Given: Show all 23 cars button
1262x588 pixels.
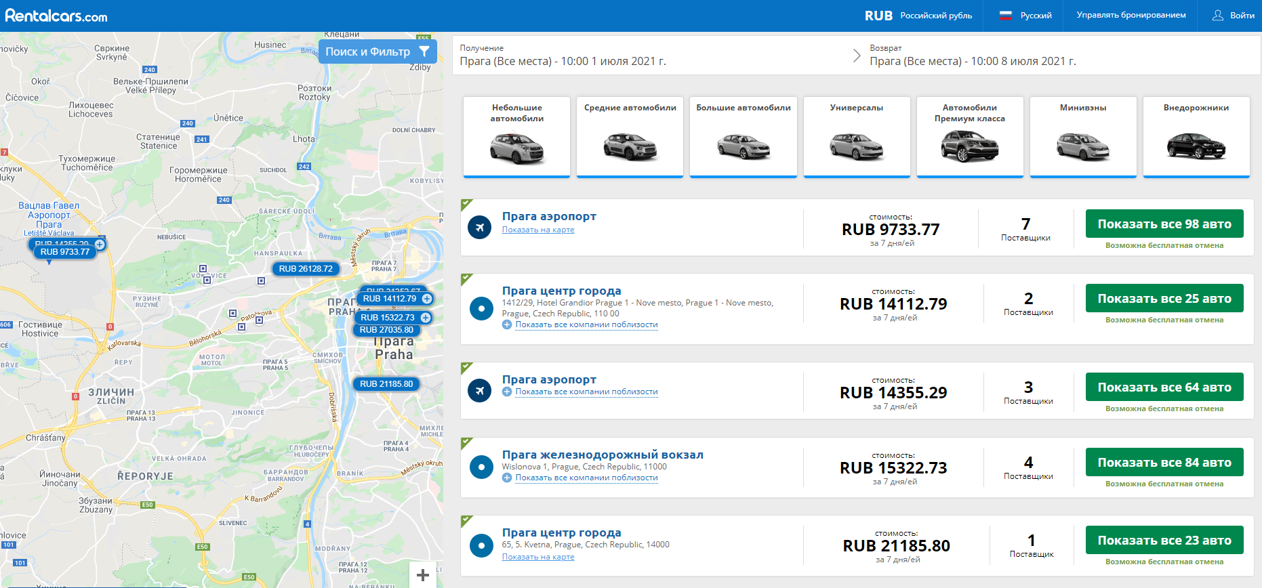Looking at the screenshot, I should [1164, 540].
